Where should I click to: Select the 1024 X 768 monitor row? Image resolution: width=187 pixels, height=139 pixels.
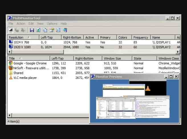(x=94, y=42)
